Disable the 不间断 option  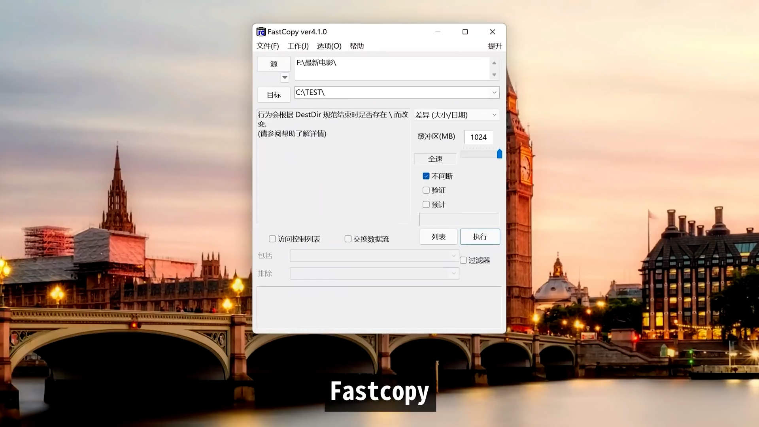pyautogui.click(x=426, y=176)
